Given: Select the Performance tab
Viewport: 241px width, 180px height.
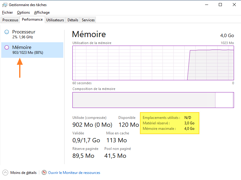Looking at the screenshot, I should [32, 19].
